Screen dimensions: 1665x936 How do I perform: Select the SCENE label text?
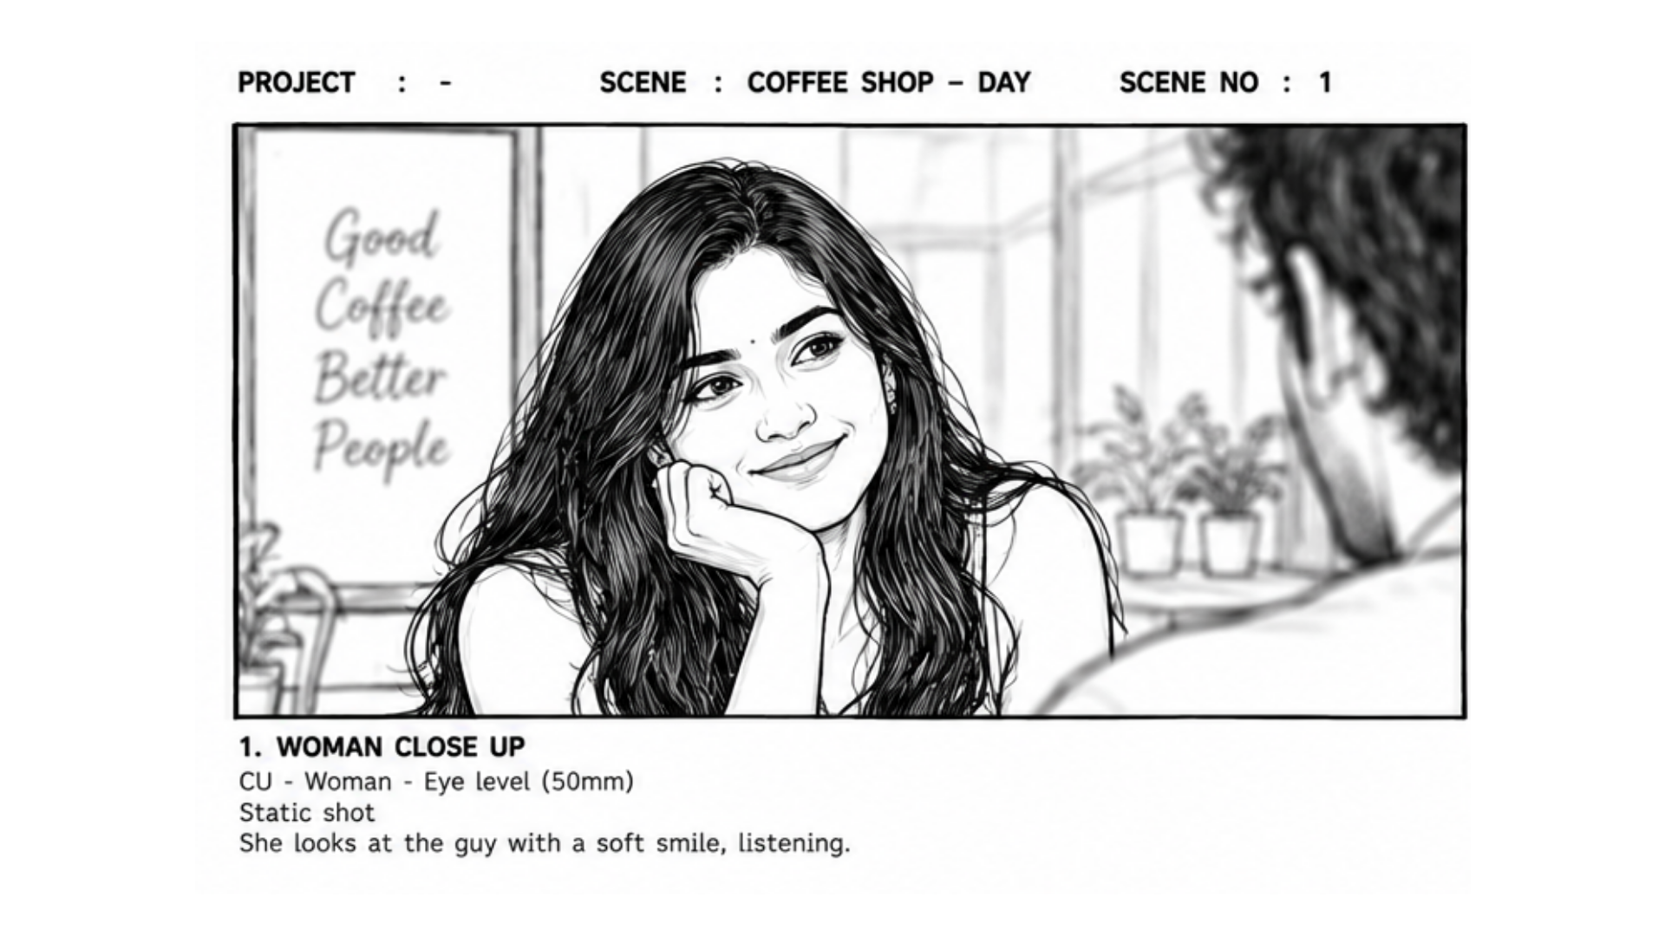click(643, 82)
